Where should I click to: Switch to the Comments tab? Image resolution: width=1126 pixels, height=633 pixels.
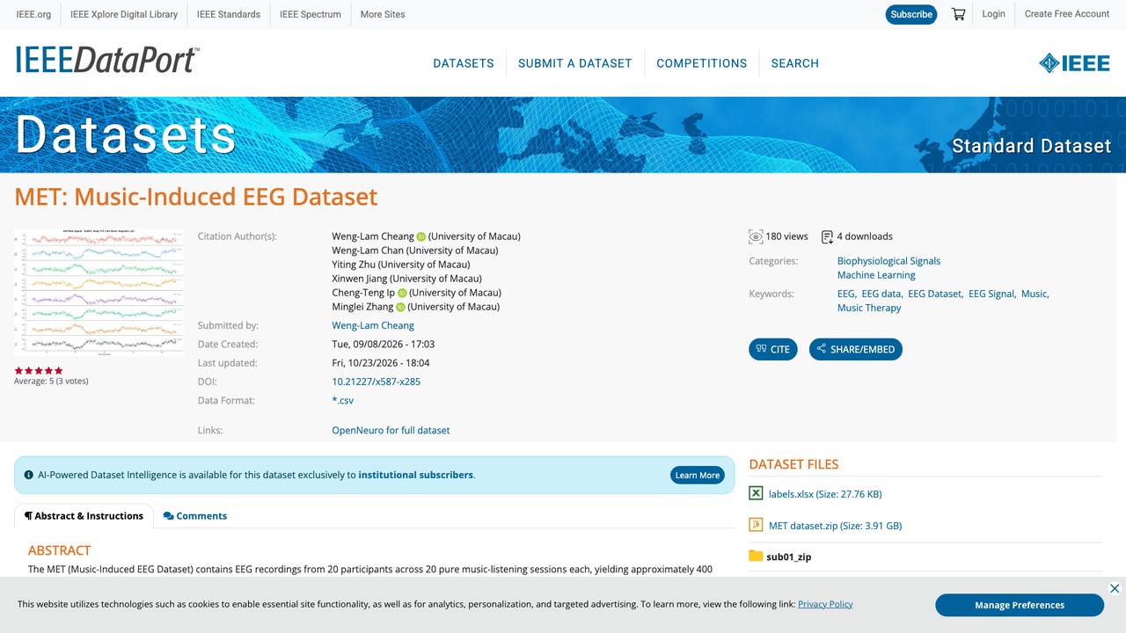click(x=195, y=516)
